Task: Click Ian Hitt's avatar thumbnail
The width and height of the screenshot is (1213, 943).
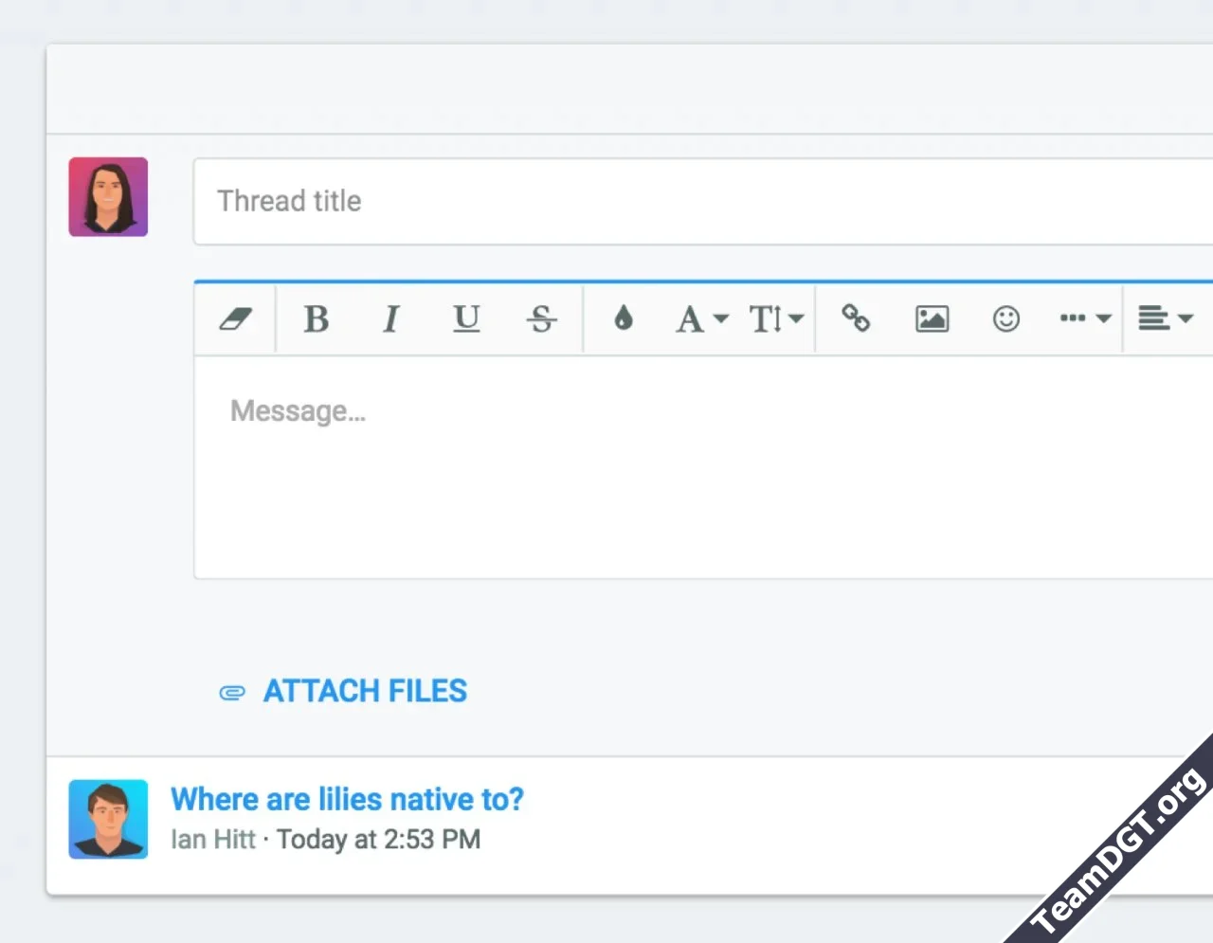Action: click(108, 820)
